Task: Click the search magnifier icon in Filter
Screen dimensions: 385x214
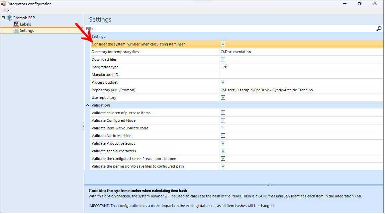Action: 379,29
